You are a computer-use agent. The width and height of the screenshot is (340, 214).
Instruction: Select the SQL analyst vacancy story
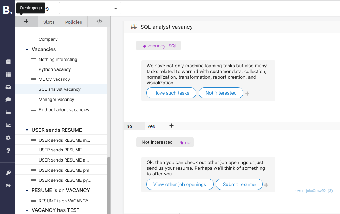[61, 89]
